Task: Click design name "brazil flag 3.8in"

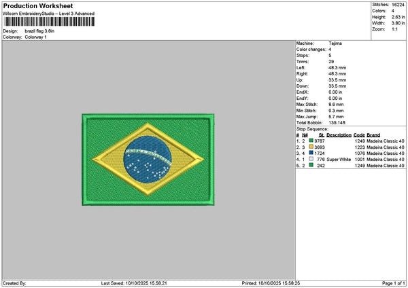Action: pos(39,31)
